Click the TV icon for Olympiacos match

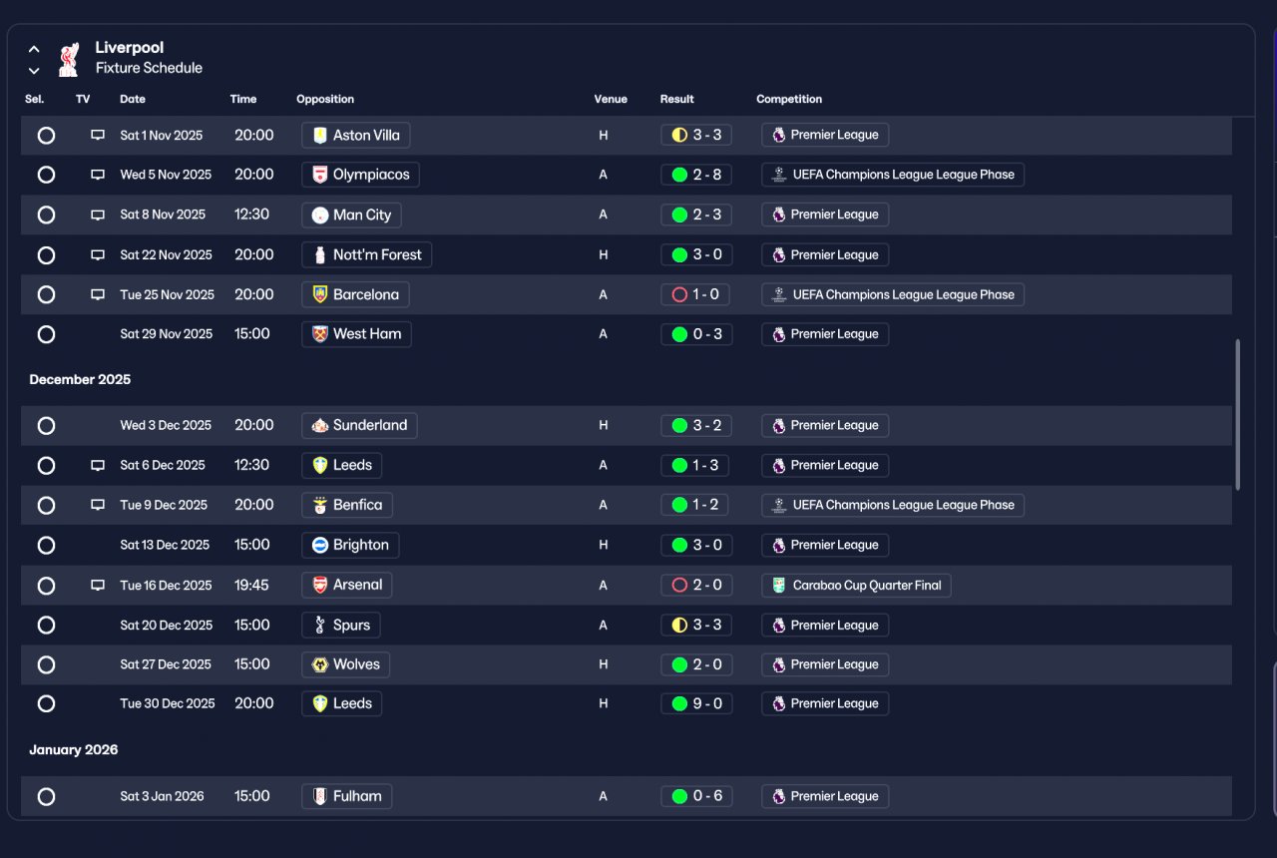coord(98,175)
